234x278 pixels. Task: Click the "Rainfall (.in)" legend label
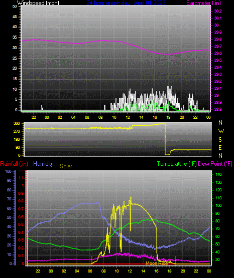pos(14,164)
